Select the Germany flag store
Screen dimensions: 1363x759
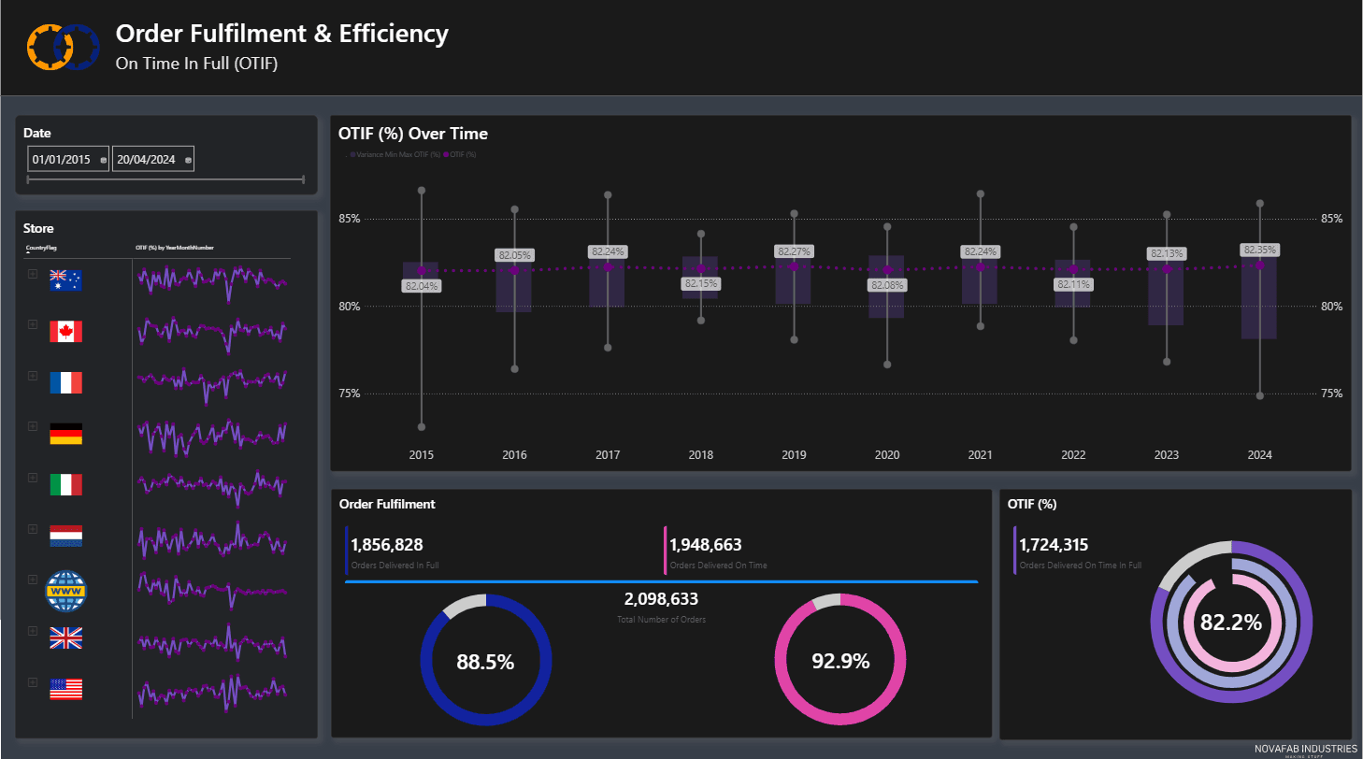point(65,434)
